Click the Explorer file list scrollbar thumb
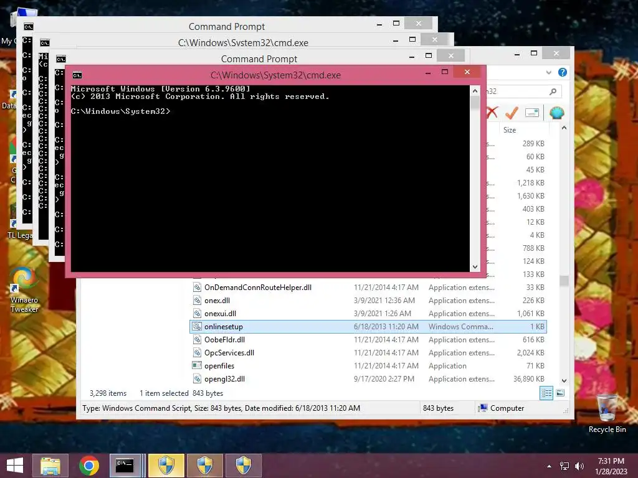The image size is (638, 478). (564, 281)
